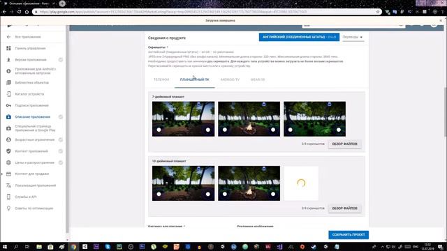The image size is (447, 251).
Task: Open a new browser tab
Action: tap(62, 3)
